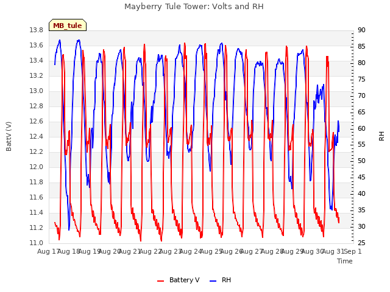Click the 'Sep 1' date label
This screenshot has height=292, width=390.
(x=353, y=251)
